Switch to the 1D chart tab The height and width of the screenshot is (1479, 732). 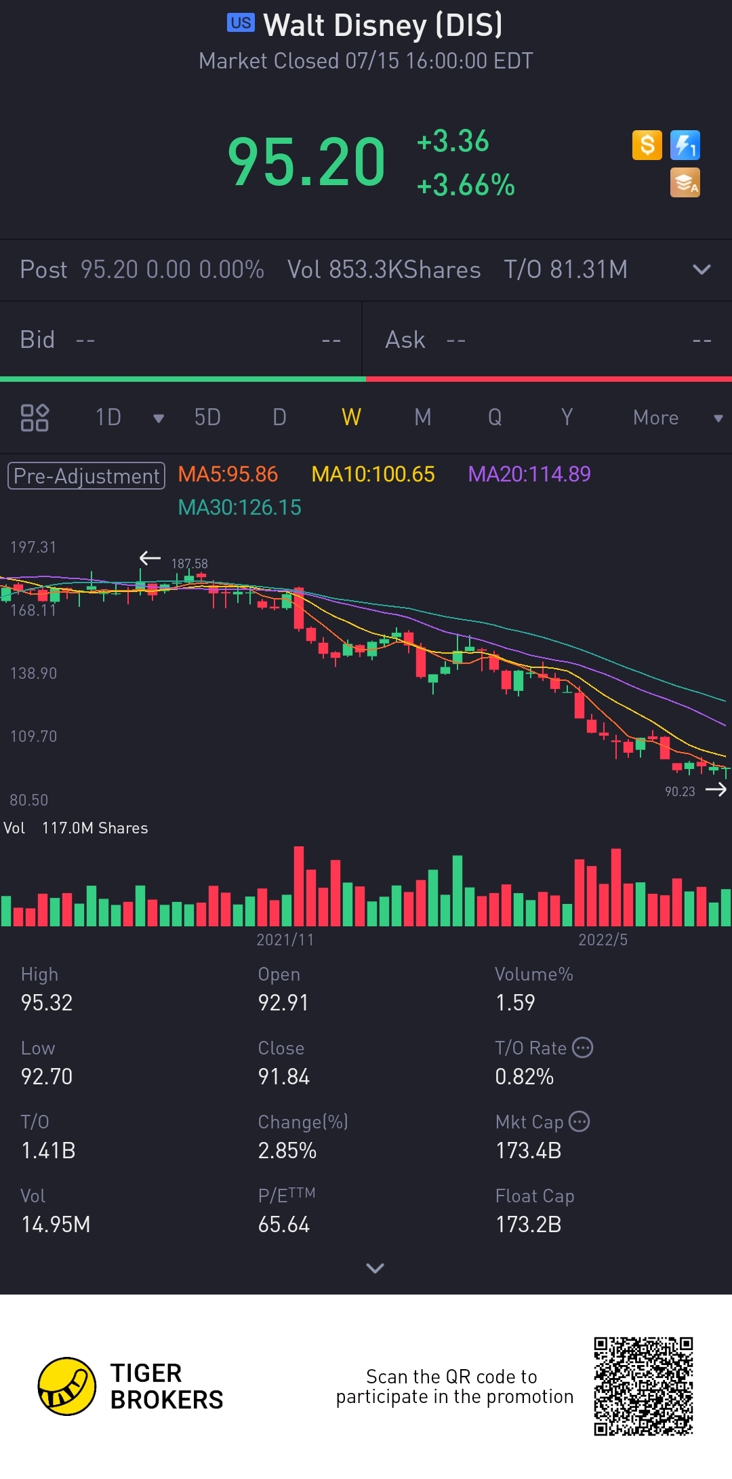(108, 418)
